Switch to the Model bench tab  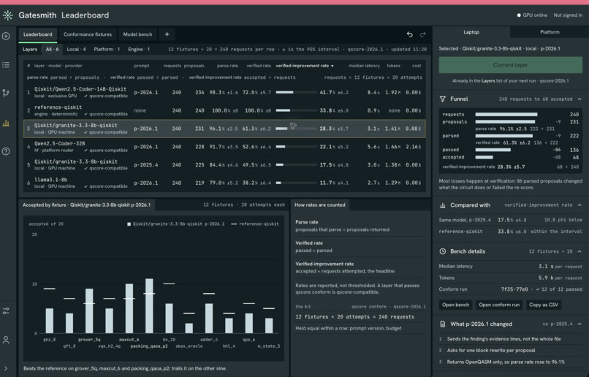137,34
